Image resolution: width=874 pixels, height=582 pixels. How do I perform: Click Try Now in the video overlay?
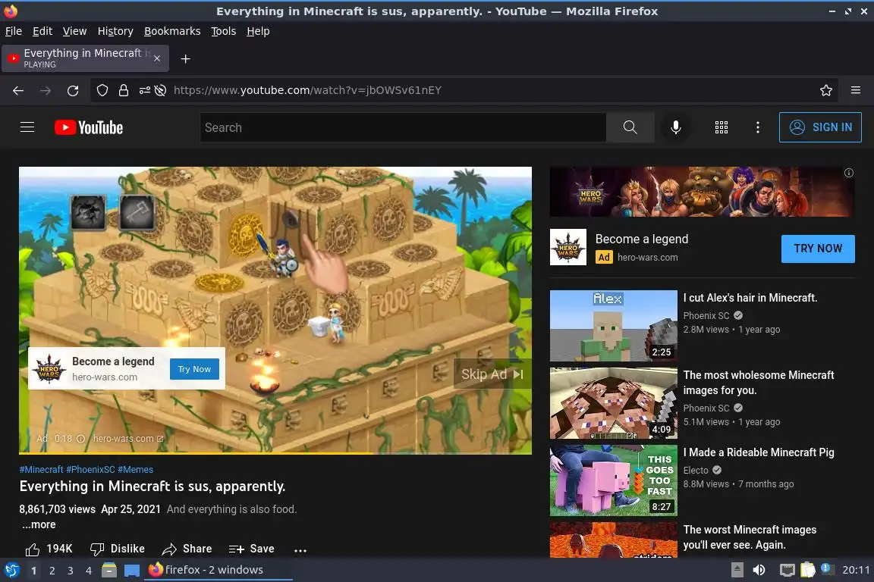194,369
